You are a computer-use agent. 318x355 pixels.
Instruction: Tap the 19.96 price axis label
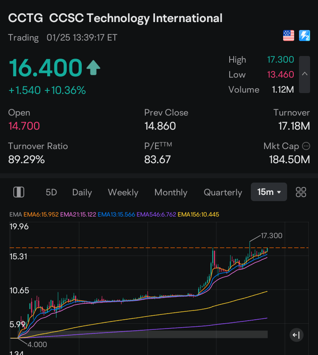tap(19, 226)
